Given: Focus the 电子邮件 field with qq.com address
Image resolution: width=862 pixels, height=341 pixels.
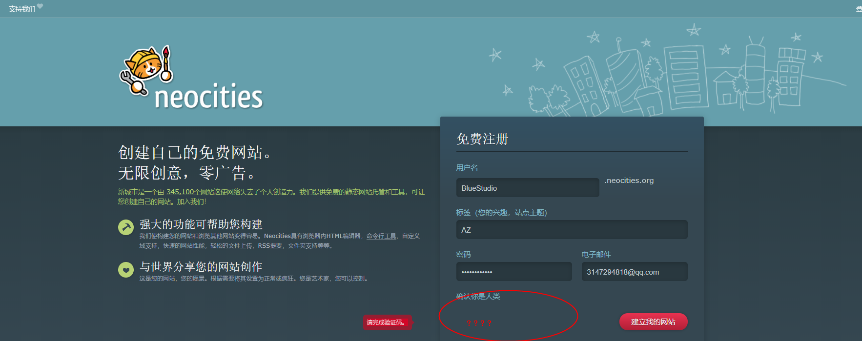Looking at the screenshot, I should [x=635, y=272].
